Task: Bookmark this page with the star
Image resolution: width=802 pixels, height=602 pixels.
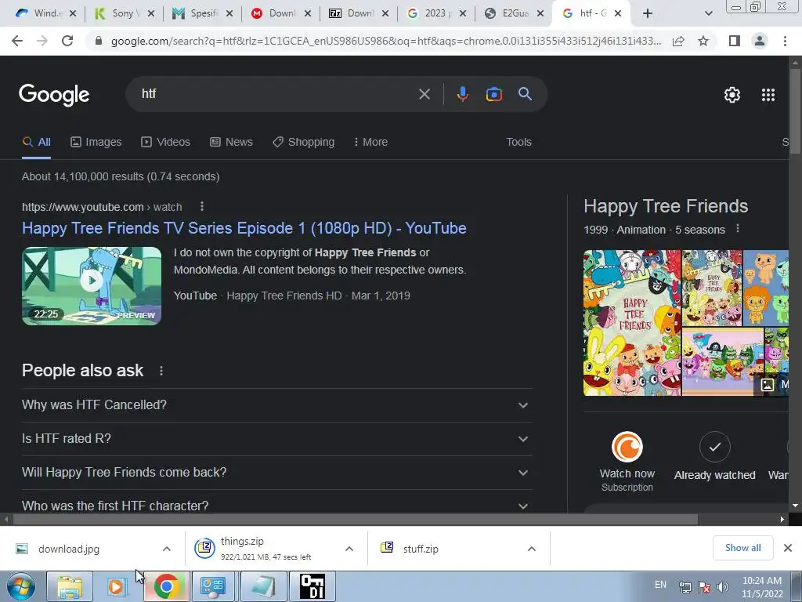Action: click(703, 41)
